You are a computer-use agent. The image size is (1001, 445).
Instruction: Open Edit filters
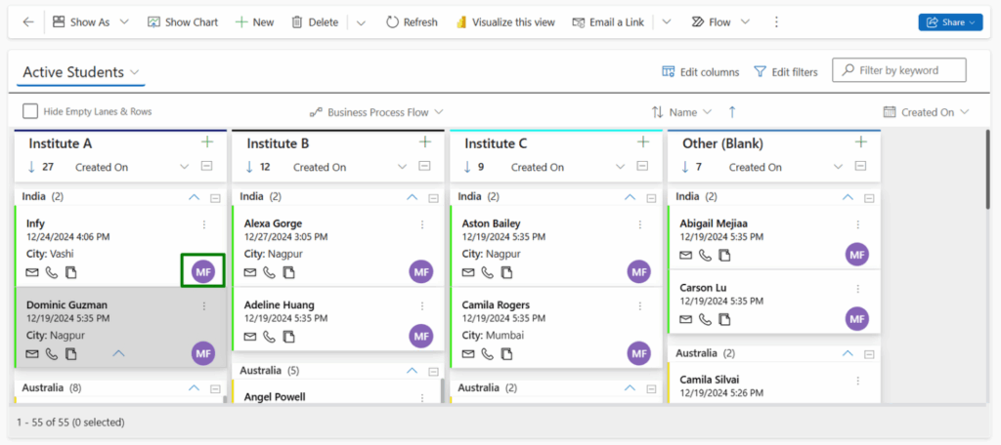pyautogui.click(x=786, y=72)
